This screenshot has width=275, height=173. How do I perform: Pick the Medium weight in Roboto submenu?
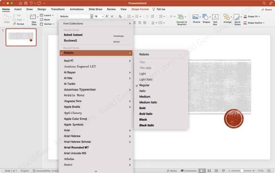click(x=145, y=97)
